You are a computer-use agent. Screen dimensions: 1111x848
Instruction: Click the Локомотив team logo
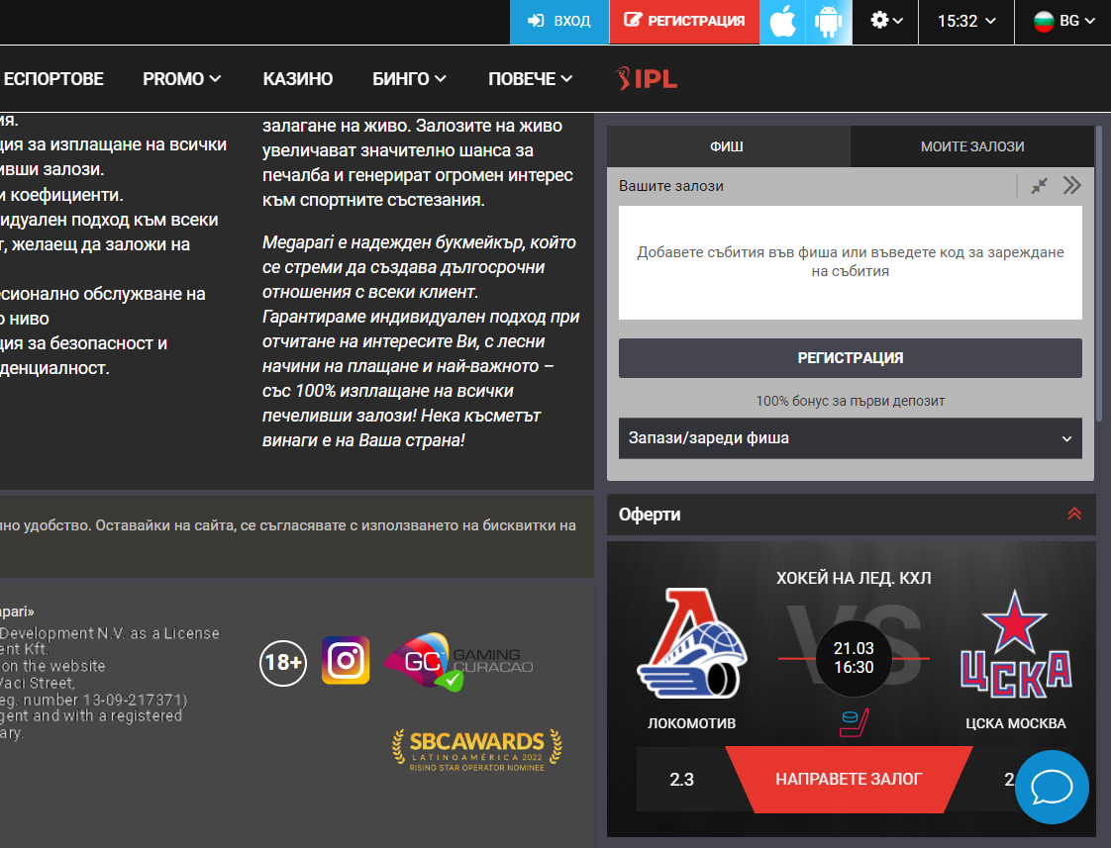pos(691,643)
